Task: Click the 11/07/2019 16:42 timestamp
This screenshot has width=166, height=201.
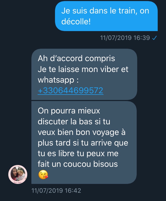Action: coord(56,190)
